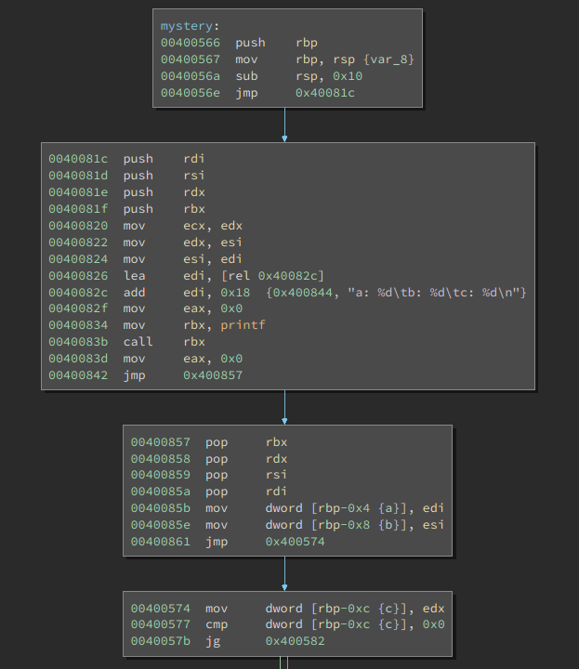
Task: Select address 00400567 in the entry block
Action: (191, 59)
